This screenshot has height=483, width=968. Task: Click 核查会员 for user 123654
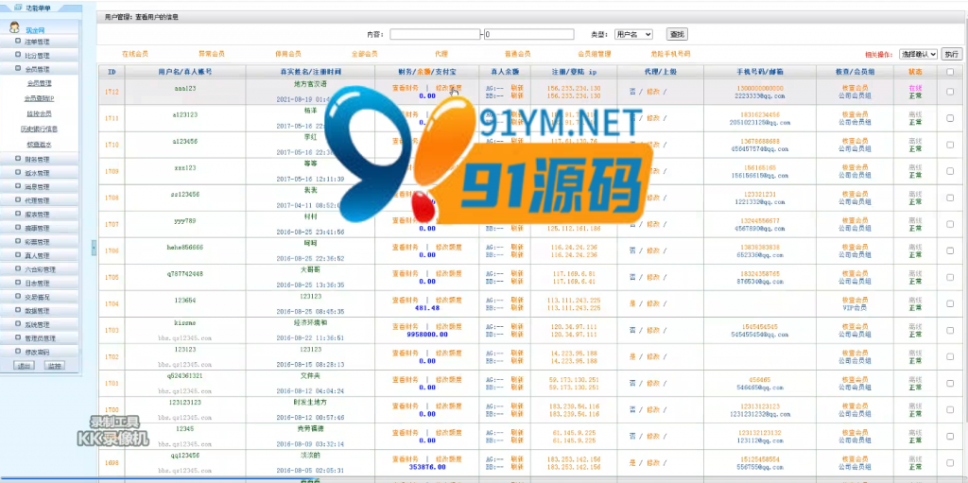pos(855,301)
